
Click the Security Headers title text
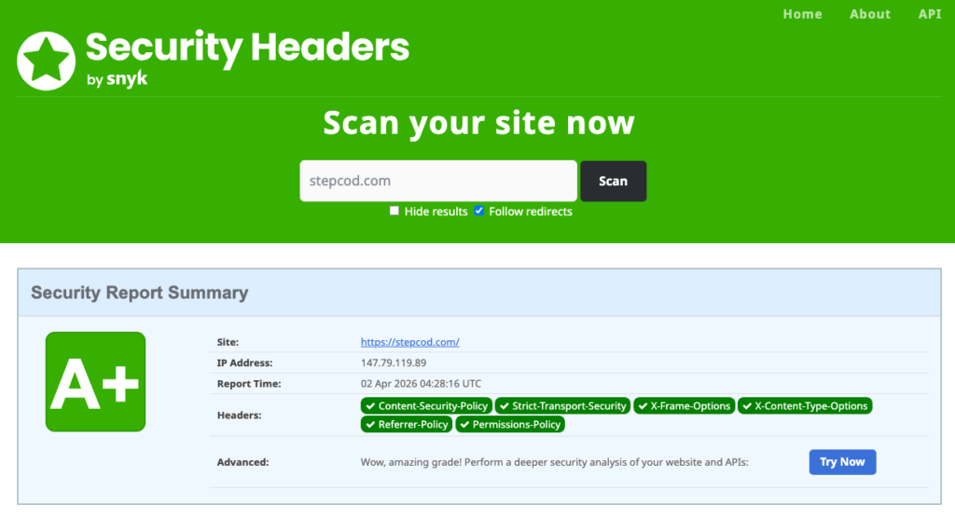pos(247,48)
